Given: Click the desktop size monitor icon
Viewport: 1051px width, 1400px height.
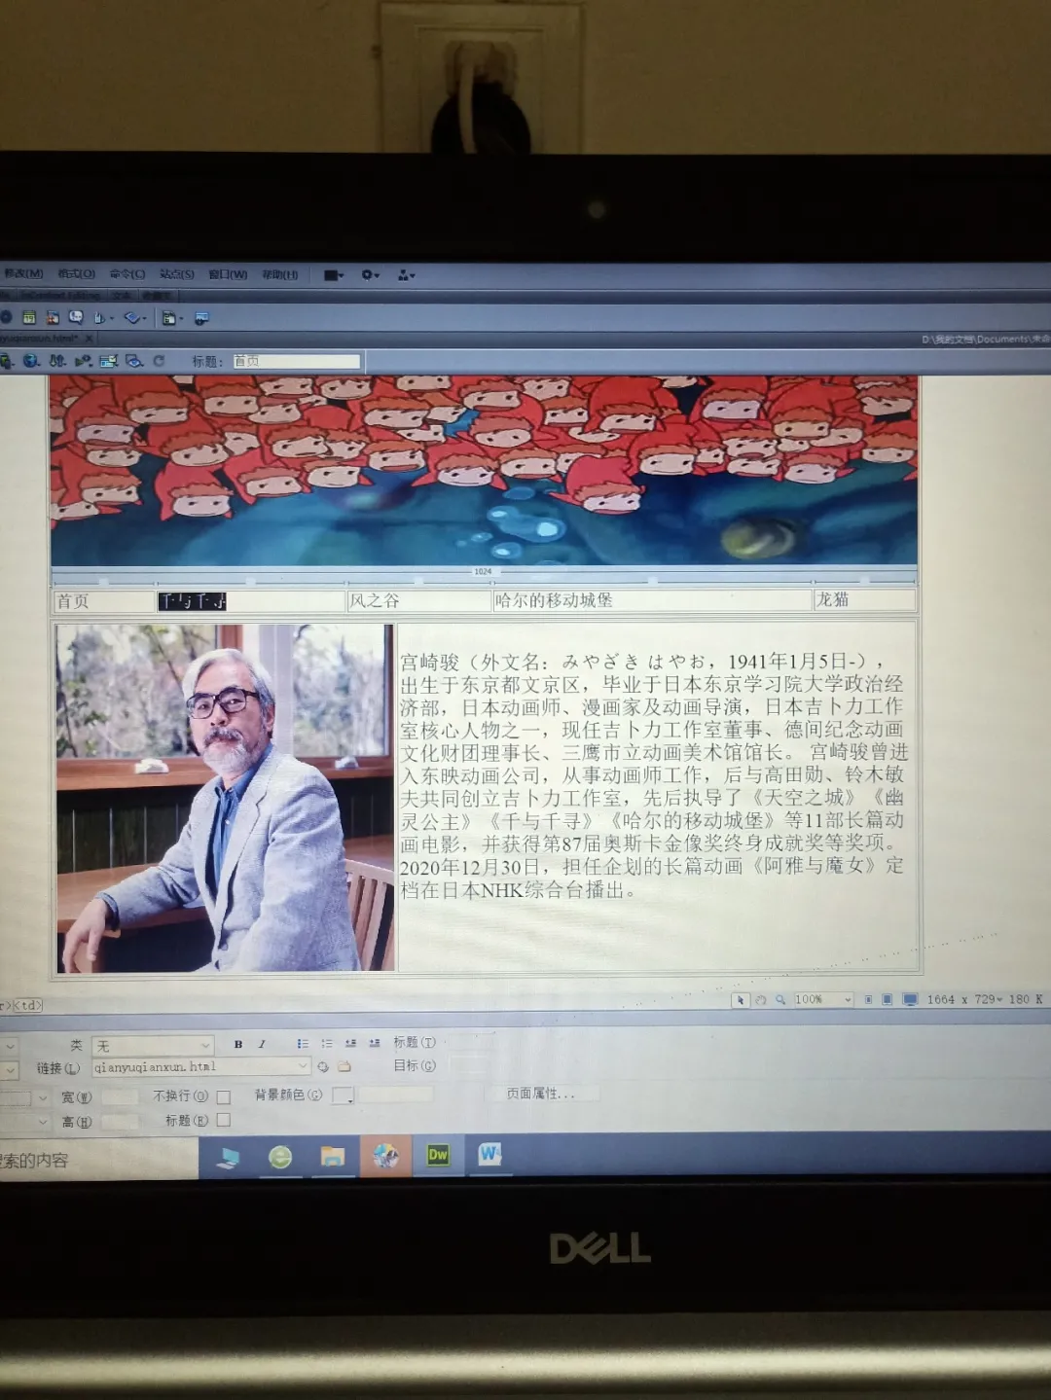Looking at the screenshot, I should [x=910, y=999].
